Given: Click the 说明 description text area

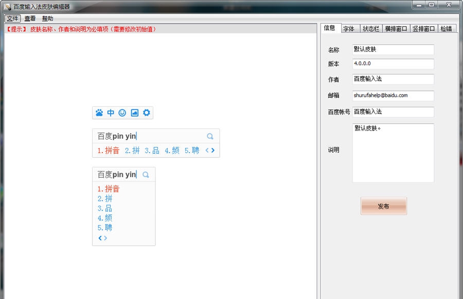Looking at the screenshot, I should coord(393,152).
